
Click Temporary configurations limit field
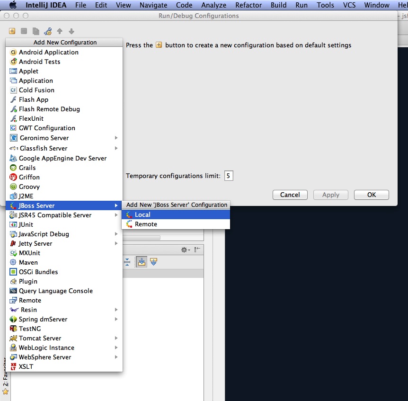click(x=229, y=176)
